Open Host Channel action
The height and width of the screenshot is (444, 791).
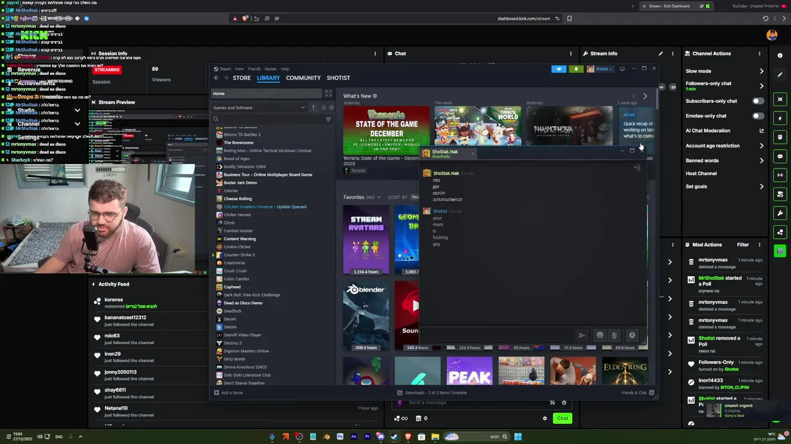pyautogui.click(x=701, y=173)
